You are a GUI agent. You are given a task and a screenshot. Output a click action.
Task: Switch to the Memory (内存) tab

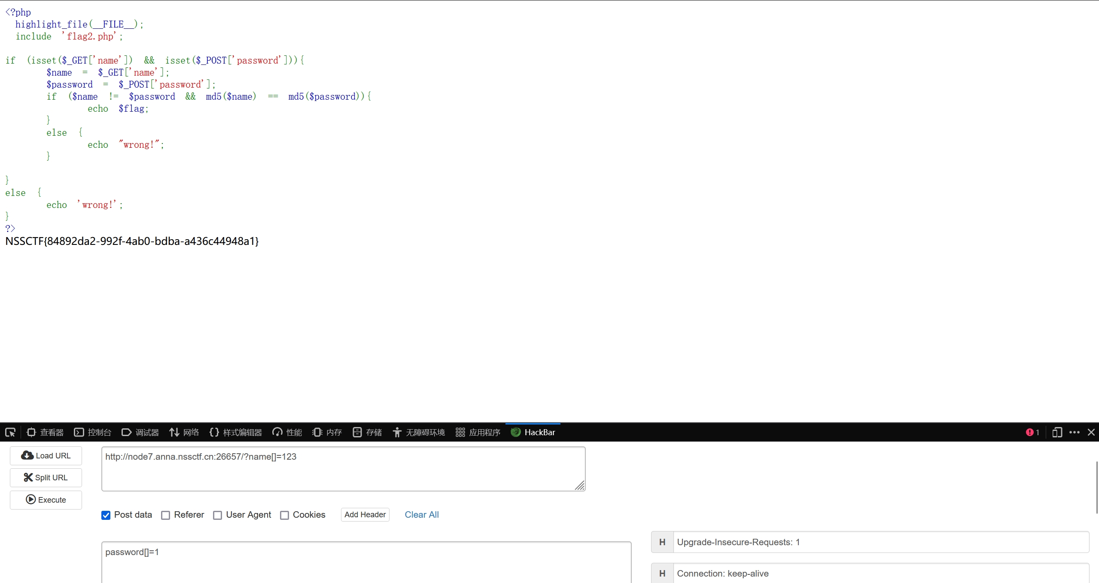(x=327, y=432)
